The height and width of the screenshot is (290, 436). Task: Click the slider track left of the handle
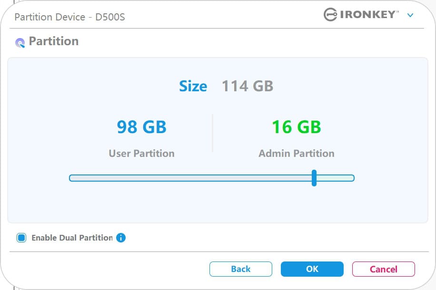(x=190, y=178)
